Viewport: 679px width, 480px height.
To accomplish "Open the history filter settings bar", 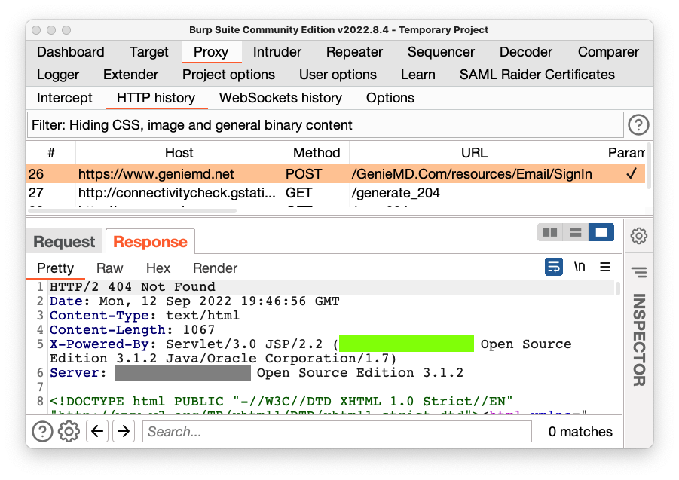I will tap(324, 125).
